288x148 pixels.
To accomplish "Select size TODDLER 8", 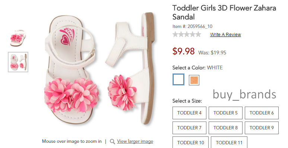I will click(x=225, y=128).
